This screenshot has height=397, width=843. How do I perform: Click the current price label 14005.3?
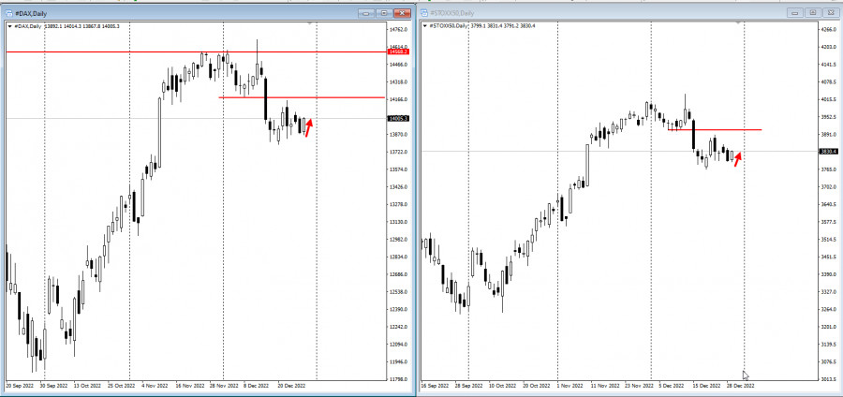pos(398,118)
